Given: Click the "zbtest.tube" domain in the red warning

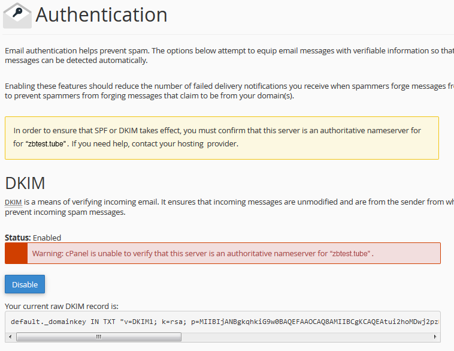Looking at the screenshot, I should point(350,254).
